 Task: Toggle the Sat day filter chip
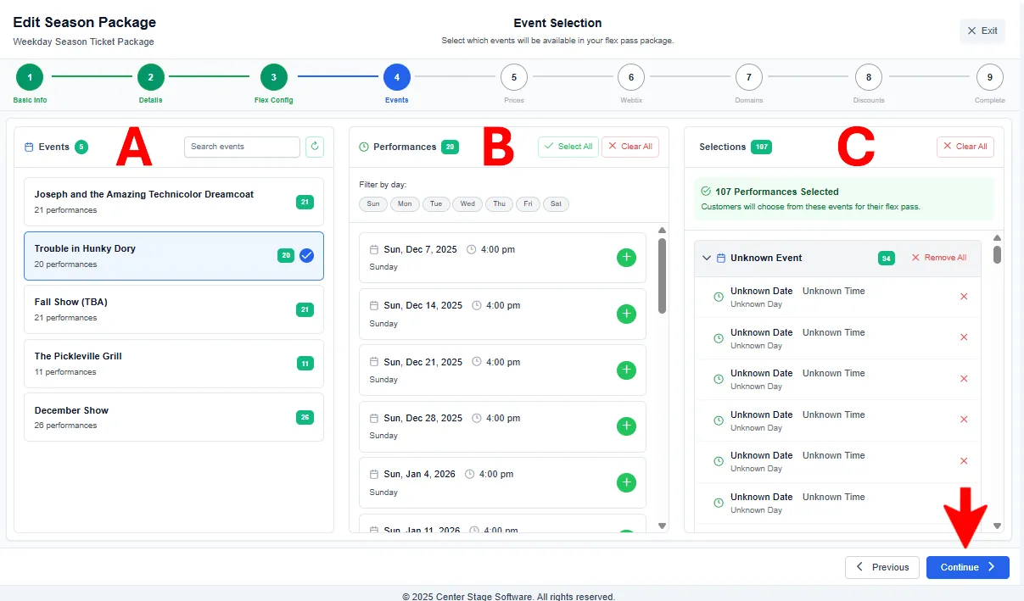click(x=557, y=204)
